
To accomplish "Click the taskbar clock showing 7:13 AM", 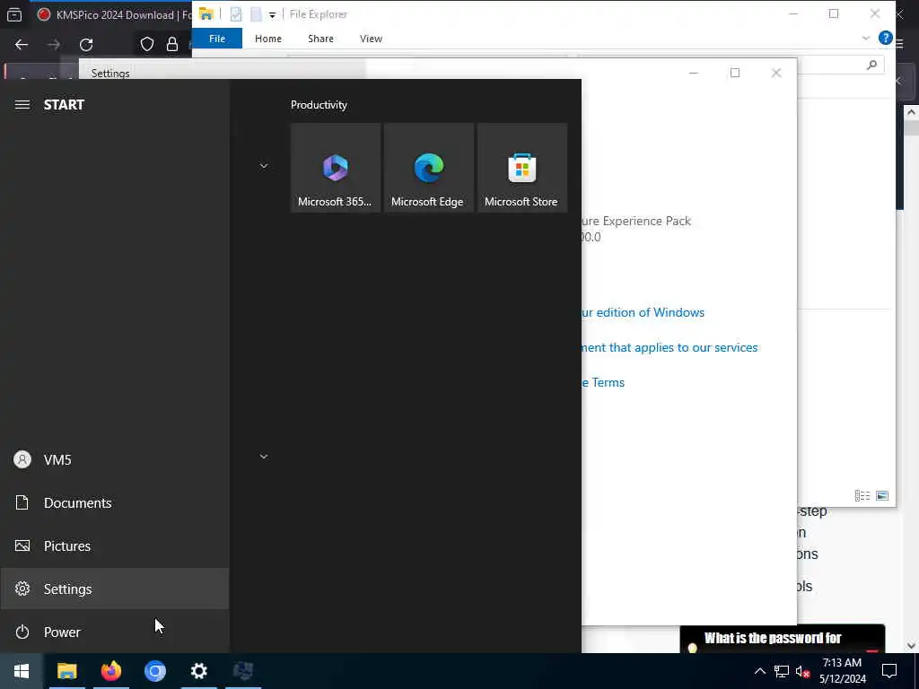I will [x=842, y=671].
